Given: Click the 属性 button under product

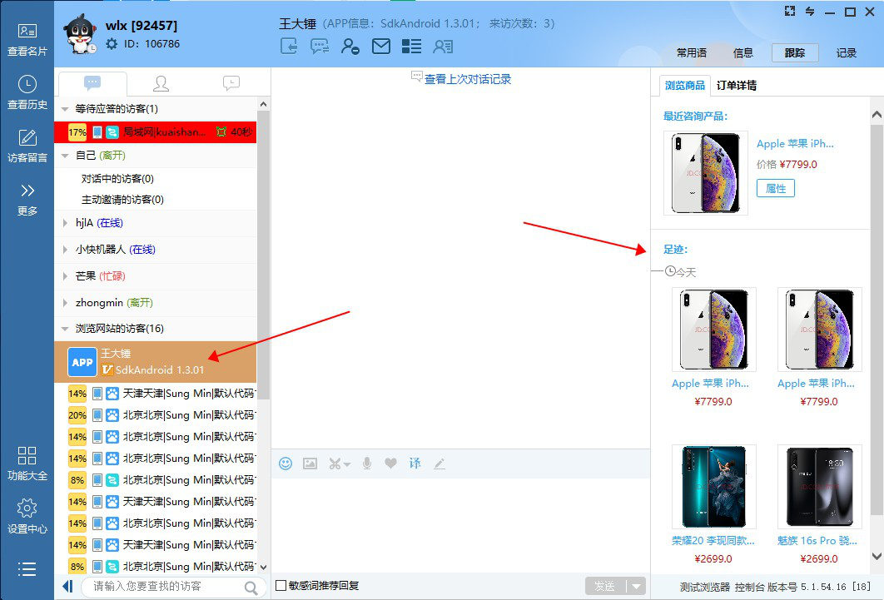Looking at the screenshot, I should (x=775, y=188).
